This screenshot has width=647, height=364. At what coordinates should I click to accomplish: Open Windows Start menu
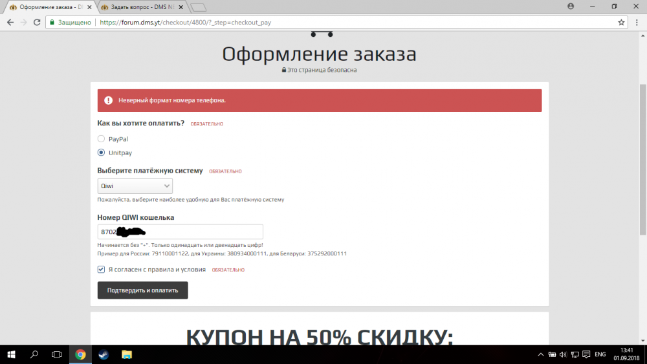(x=11, y=354)
